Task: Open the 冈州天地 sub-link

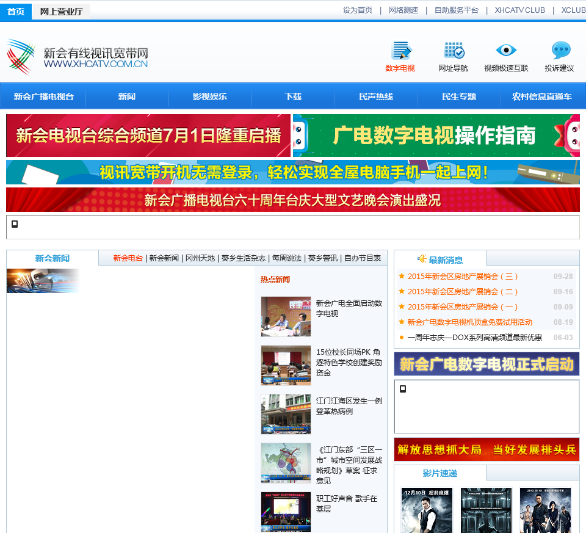Action: click(x=200, y=258)
